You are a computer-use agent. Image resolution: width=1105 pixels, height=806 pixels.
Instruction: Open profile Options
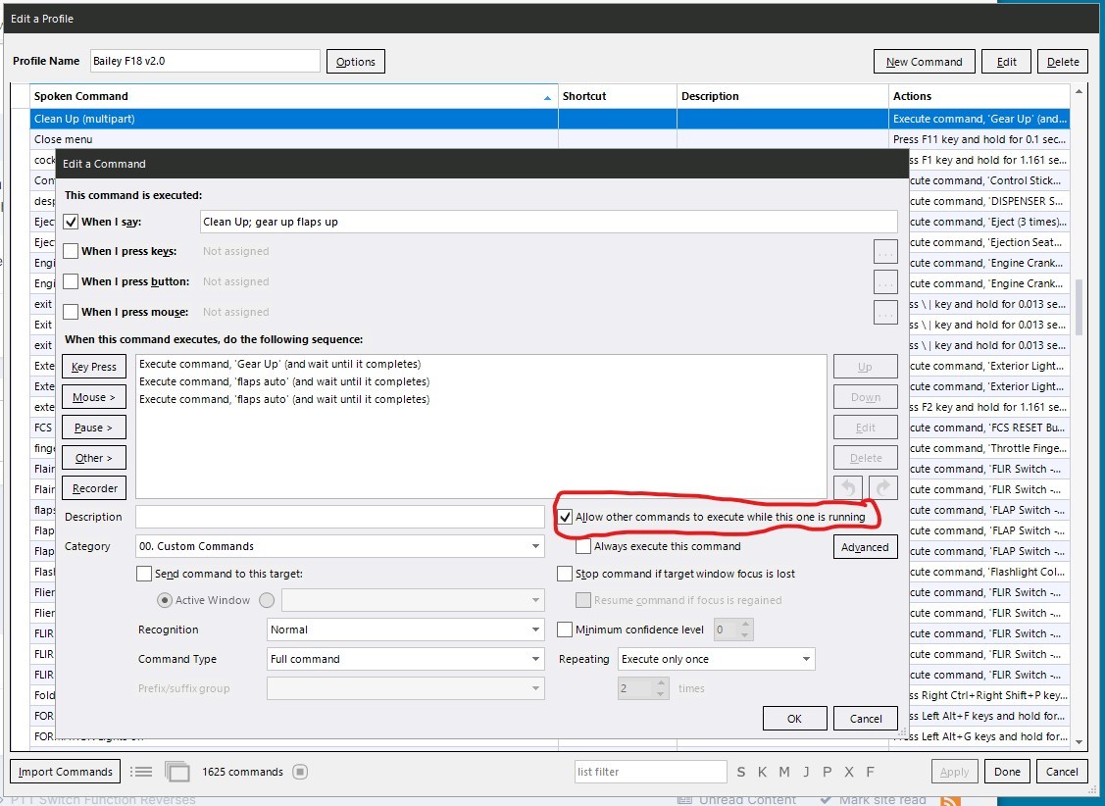(355, 62)
